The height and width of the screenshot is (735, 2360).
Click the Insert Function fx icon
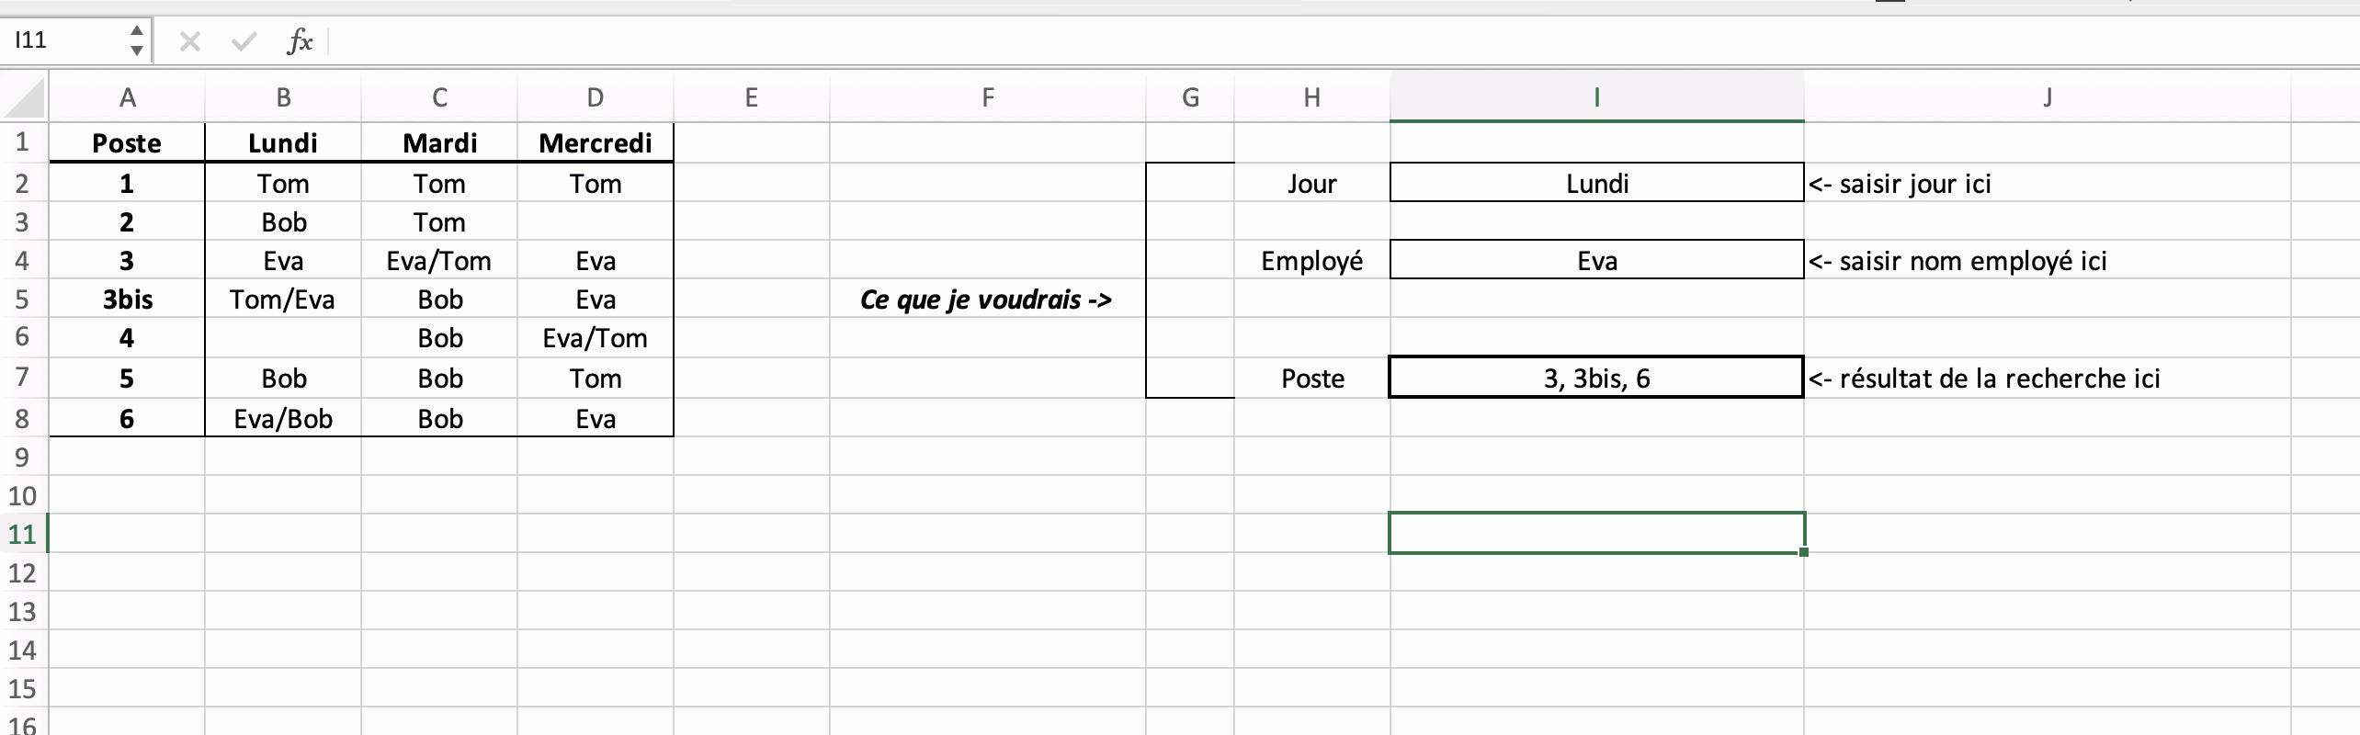[x=300, y=41]
